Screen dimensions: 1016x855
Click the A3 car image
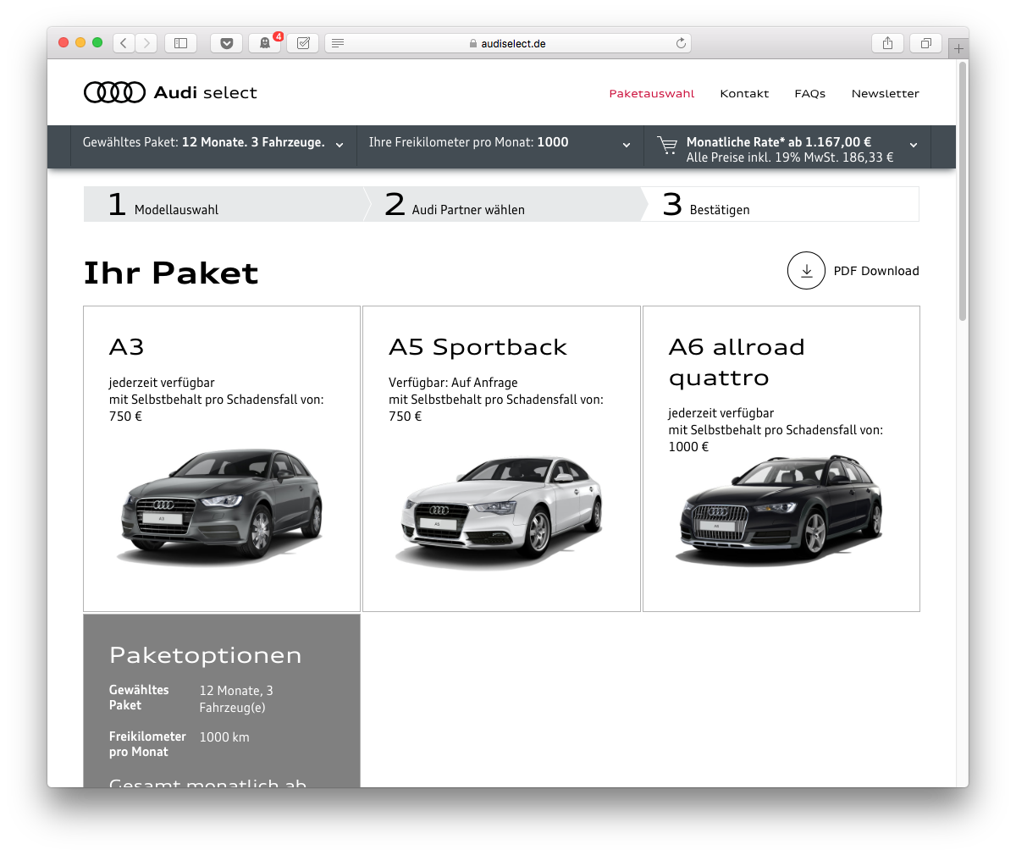tap(222, 506)
